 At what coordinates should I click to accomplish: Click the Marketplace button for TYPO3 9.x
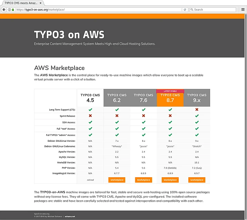[197, 180]
